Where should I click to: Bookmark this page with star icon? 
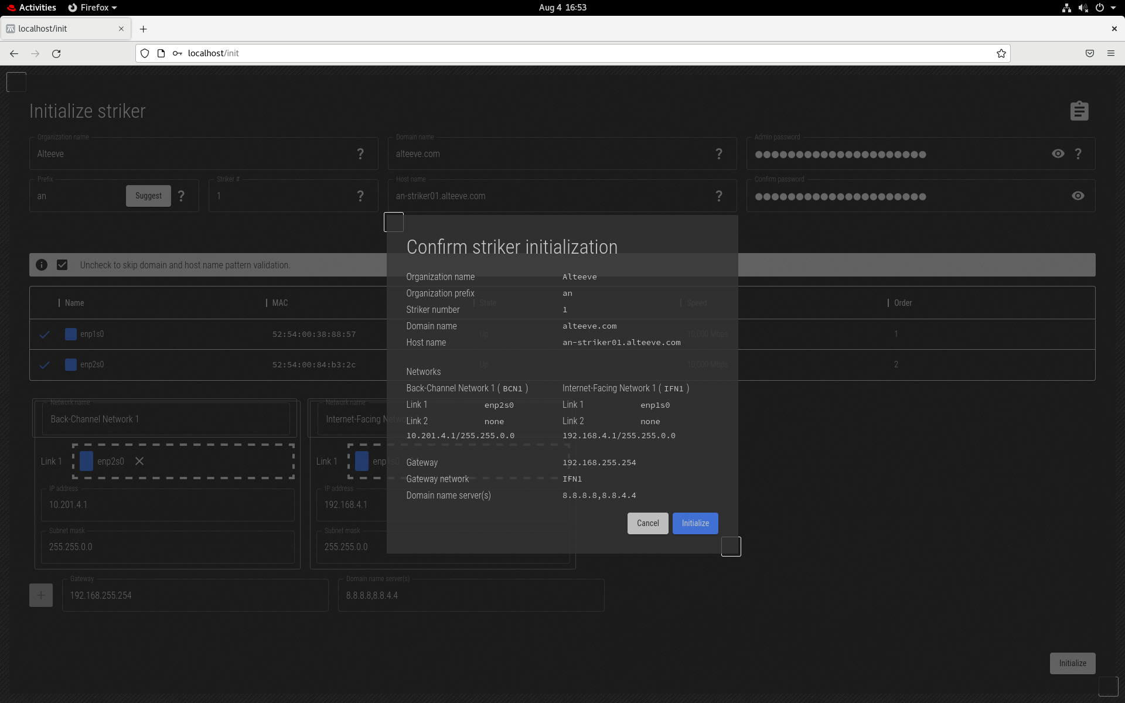[x=1001, y=53]
